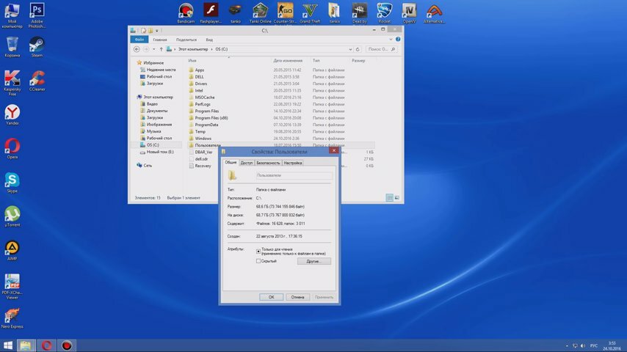627x352 pixels.
Task: Open CCleaner desktop icon
Action: tap(37, 81)
